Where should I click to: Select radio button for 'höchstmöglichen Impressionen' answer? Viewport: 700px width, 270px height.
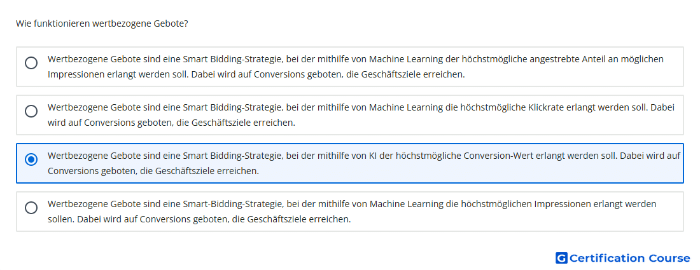31,208
